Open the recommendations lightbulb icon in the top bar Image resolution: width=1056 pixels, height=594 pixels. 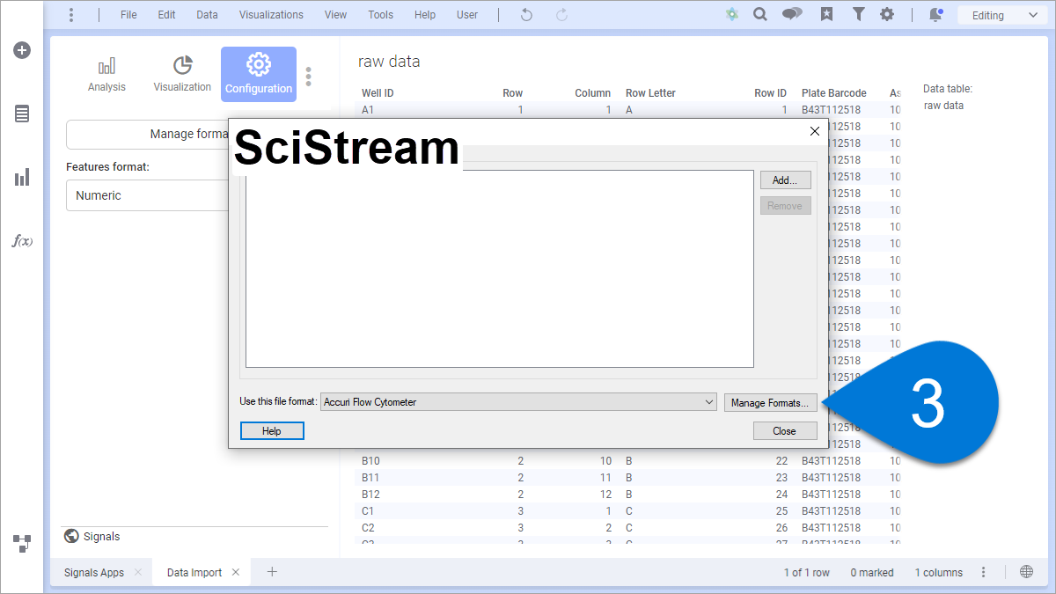coord(732,15)
